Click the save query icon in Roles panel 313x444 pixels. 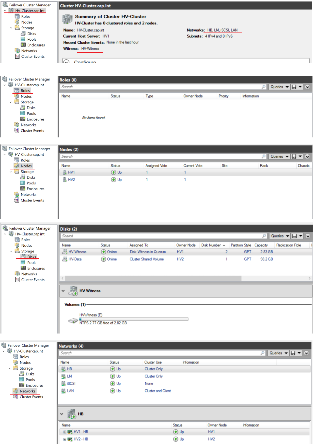(x=294, y=87)
